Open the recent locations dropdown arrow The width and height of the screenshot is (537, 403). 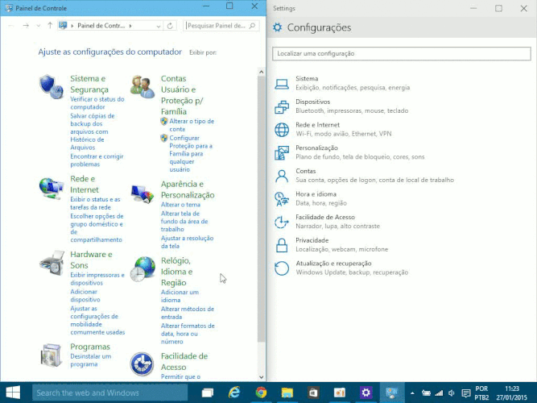(x=39, y=26)
